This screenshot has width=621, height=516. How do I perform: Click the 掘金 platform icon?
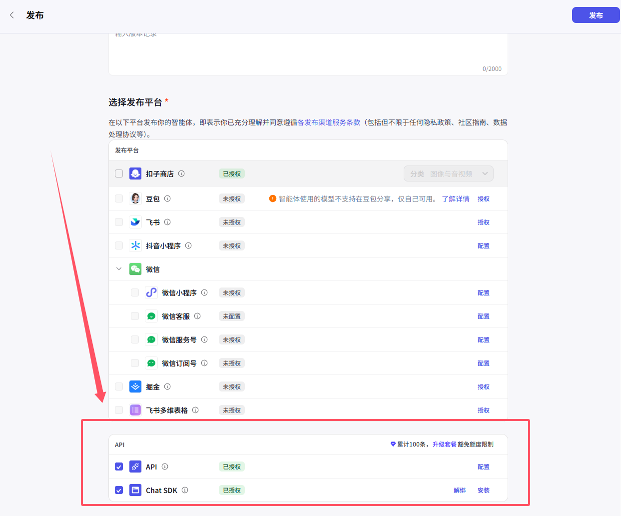(135, 386)
